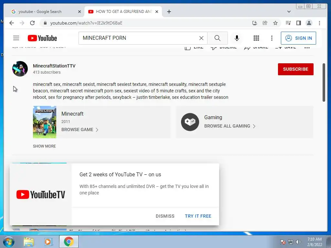
Task: Reload the current page
Action: tap(32, 23)
